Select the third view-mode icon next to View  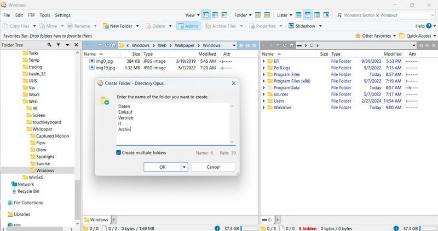tap(224, 15)
